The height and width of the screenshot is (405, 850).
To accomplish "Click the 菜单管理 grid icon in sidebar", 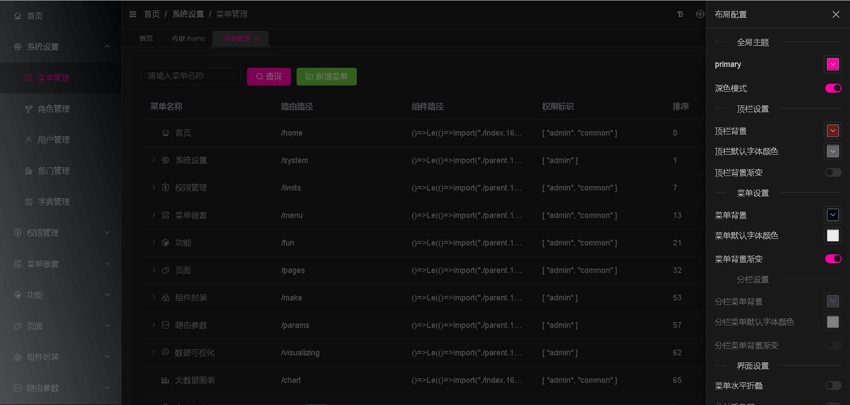I will (29, 78).
